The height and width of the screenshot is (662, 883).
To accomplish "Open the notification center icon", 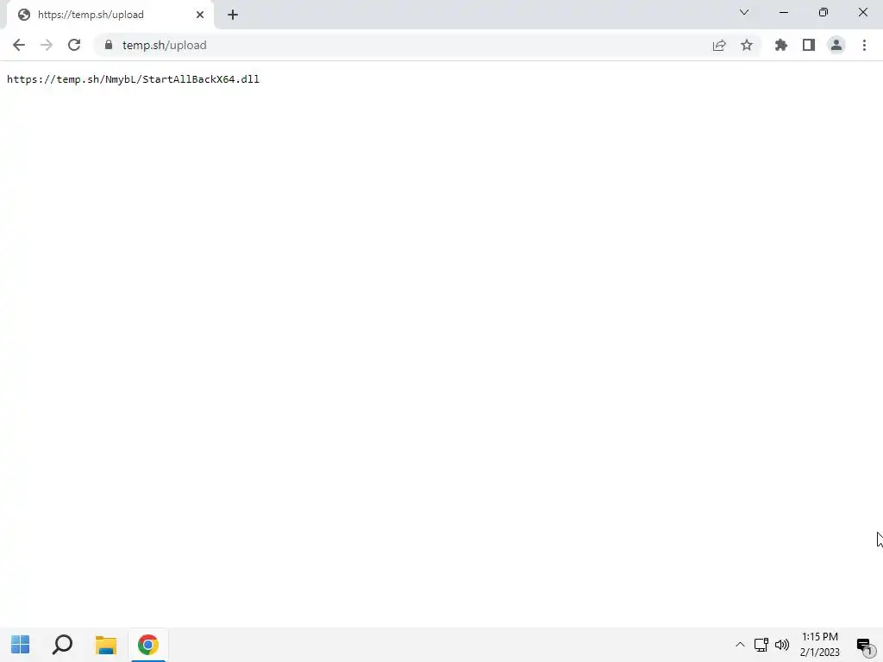I will (x=864, y=645).
